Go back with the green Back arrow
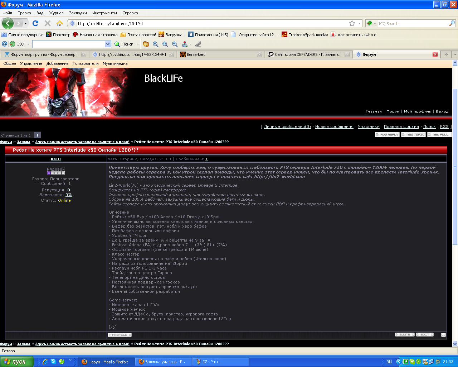The image size is (458, 367). [x=8, y=23]
